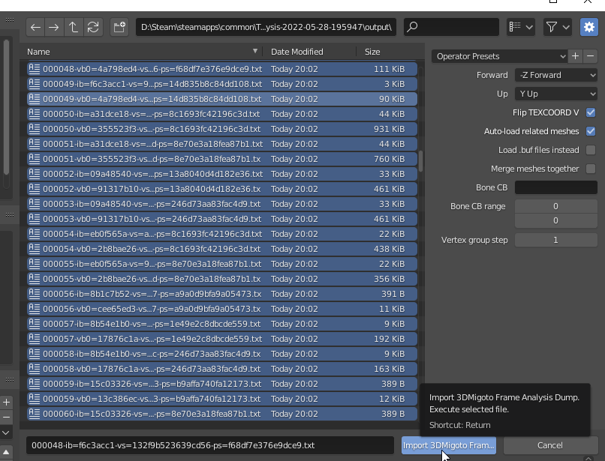Image resolution: width=605 pixels, height=461 pixels.
Task: Click text file icon of 000053-vb0 file
Action: [35, 219]
